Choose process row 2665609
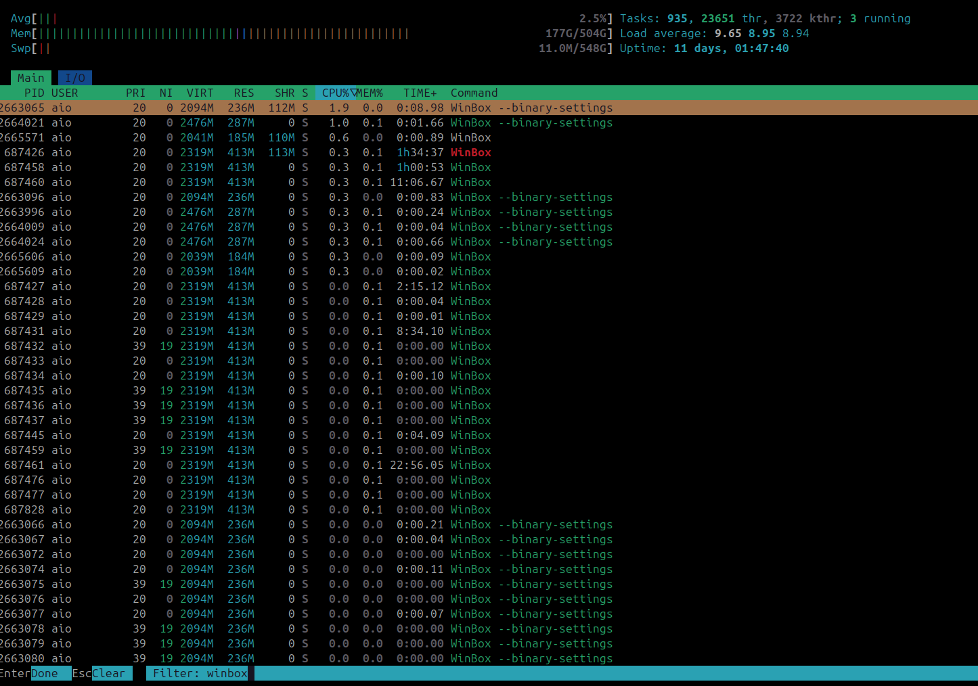The image size is (978, 686). pos(489,271)
